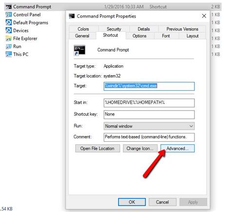Viewport: 231px width, 212px height.
Task: Click the Command Prompt name label in dialog
Action: point(113,50)
